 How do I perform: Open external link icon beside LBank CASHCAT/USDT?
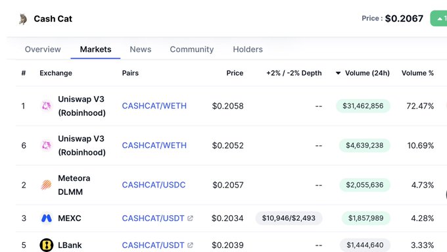[190, 245]
